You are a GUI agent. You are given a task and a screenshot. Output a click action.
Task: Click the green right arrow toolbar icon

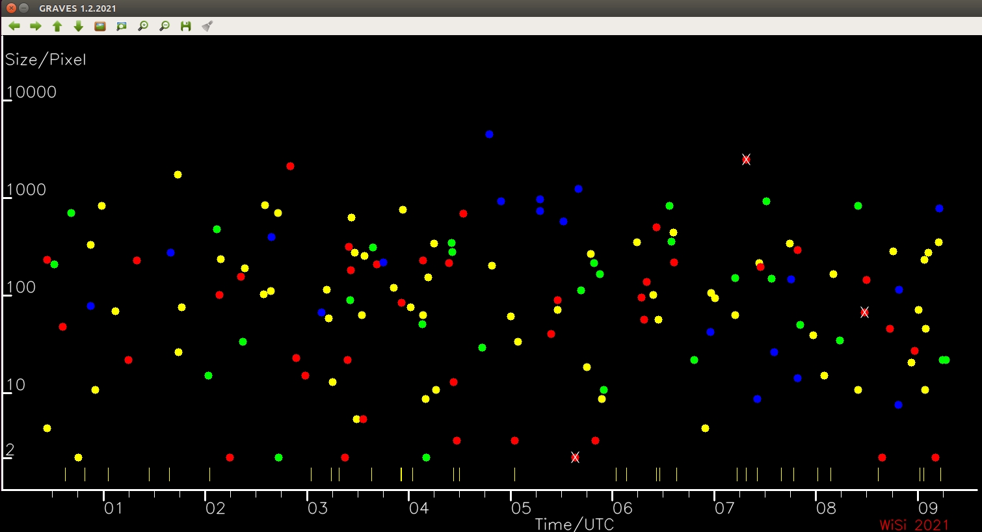pyautogui.click(x=36, y=26)
